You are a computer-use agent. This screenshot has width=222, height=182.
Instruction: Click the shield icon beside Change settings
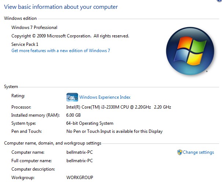pyautogui.click(x=179, y=152)
